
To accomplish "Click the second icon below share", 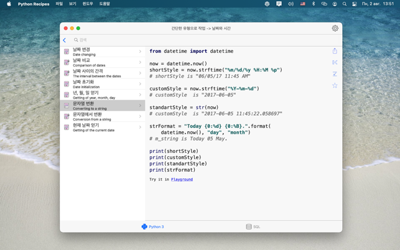I will coord(335,62).
